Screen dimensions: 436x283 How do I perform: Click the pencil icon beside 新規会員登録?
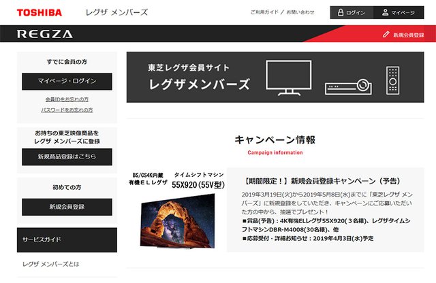point(386,34)
